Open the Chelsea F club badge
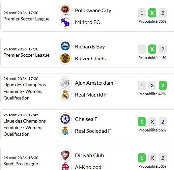This screenshot has width=174, height=170. coord(65,119)
